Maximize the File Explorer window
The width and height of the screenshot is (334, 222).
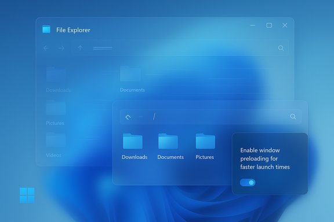(269, 25)
